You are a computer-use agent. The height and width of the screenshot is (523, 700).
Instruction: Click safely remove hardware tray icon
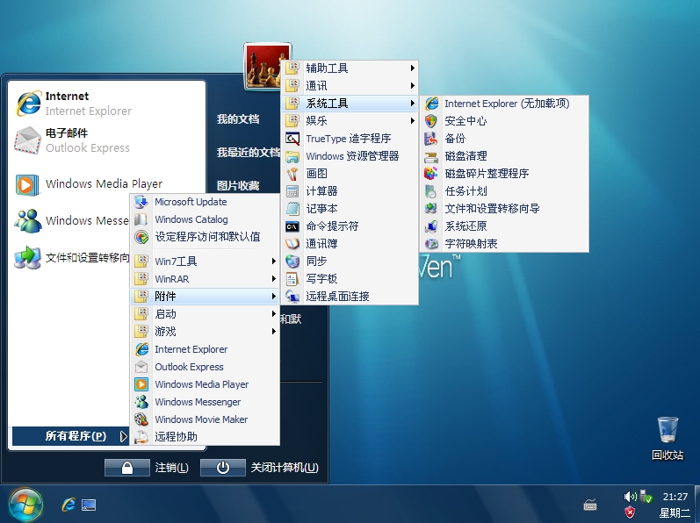(x=646, y=497)
